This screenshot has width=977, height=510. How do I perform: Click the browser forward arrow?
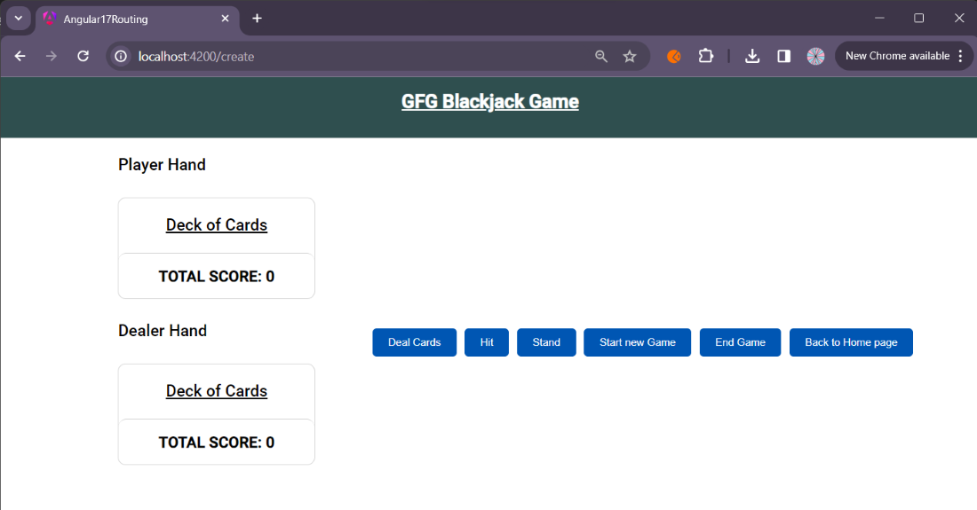(52, 57)
